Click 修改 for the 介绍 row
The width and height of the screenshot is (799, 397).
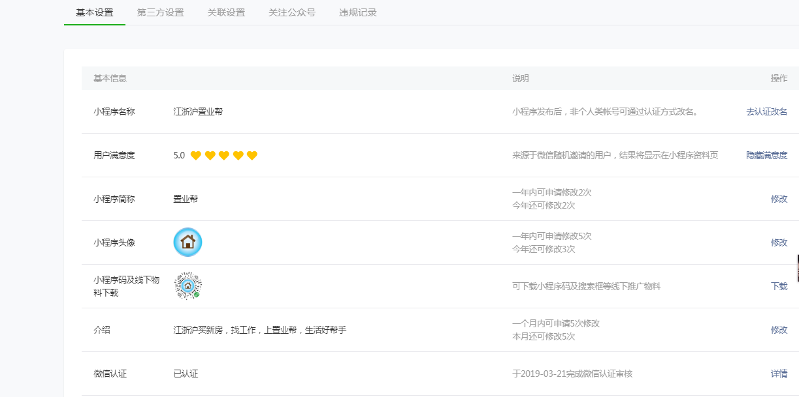click(x=779, y=330)
